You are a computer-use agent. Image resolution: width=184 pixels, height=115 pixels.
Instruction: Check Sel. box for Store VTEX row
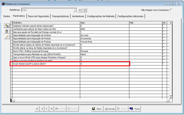[163, 51]
